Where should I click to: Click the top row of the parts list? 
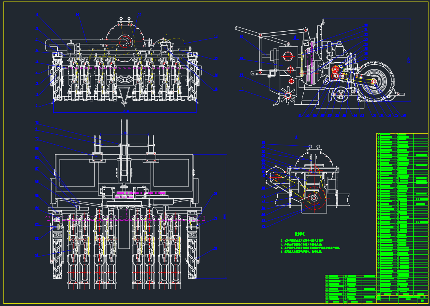[402, 135]
